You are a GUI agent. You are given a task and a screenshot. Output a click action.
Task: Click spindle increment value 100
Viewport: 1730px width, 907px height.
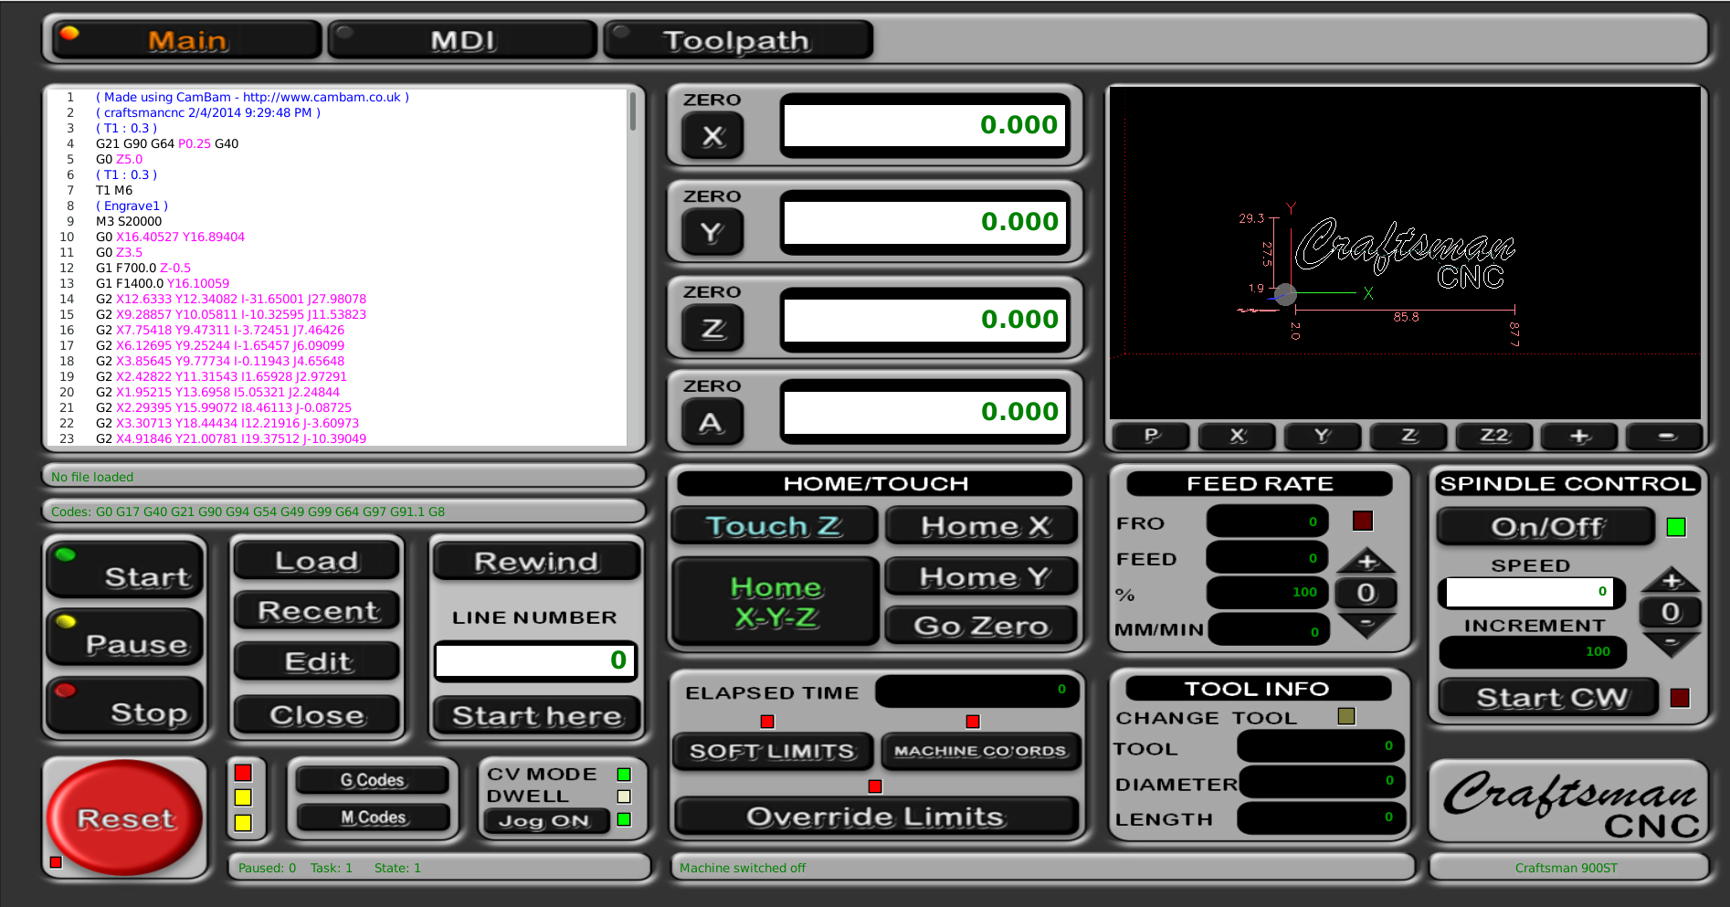(1532, 651)
